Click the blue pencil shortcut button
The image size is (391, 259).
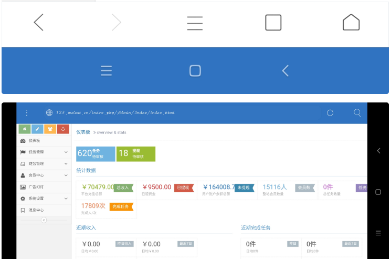(x=37, y=129)
